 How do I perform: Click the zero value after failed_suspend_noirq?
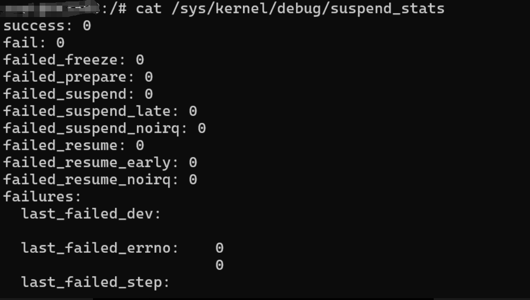click(202, 129)
